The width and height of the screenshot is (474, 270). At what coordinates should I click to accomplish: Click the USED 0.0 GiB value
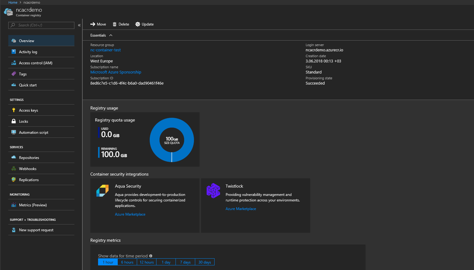pyautogui.click(x=110, y=134)
